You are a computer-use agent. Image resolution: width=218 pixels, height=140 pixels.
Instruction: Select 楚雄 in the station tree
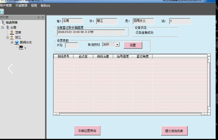point(18,32)
